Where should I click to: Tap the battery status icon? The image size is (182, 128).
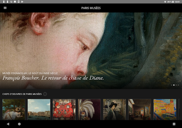(173, 2)
